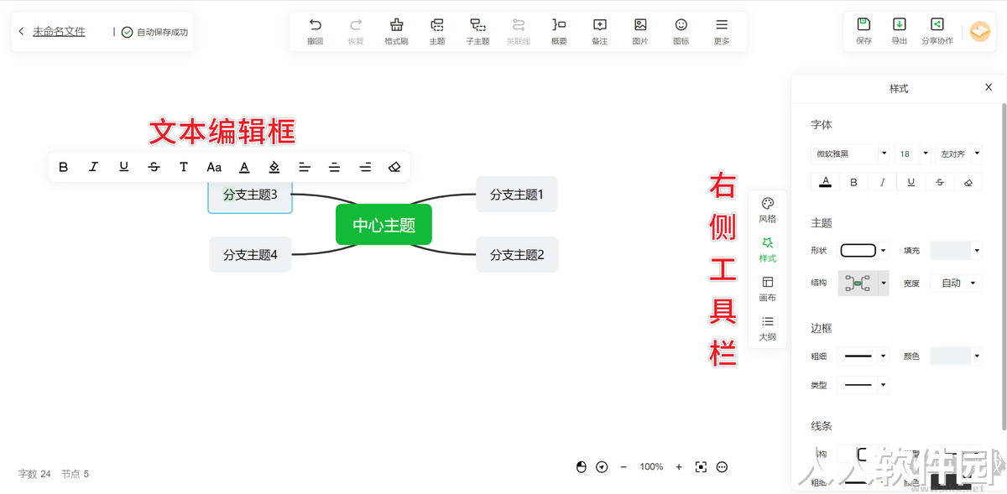Open the 宽度 自动 width dropdown
The image size is (1007, 494).
click(957, 283)
